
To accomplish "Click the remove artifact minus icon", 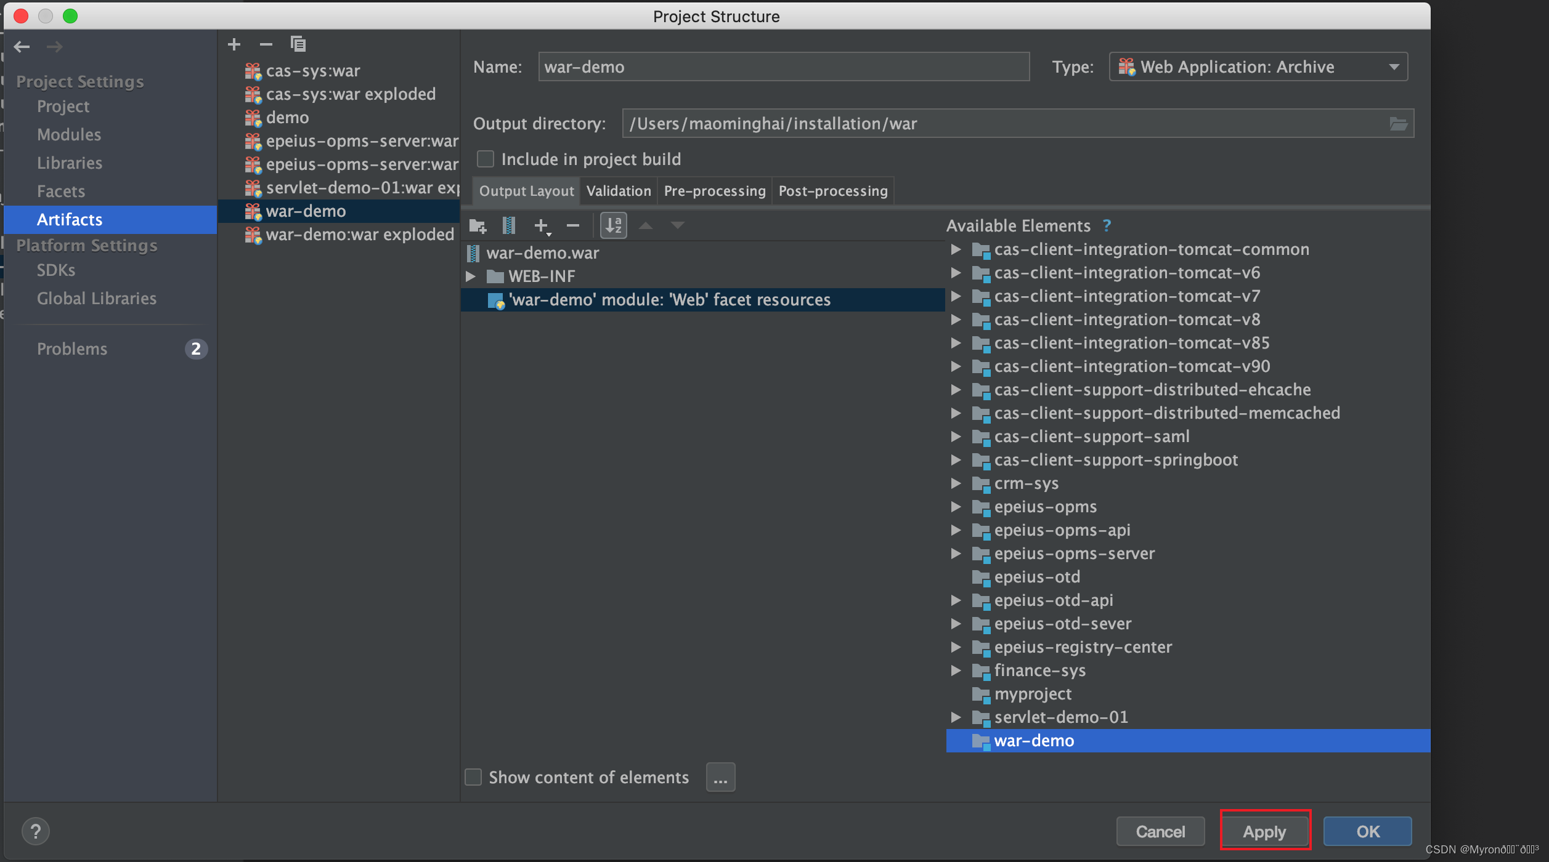I will point(266,44).
